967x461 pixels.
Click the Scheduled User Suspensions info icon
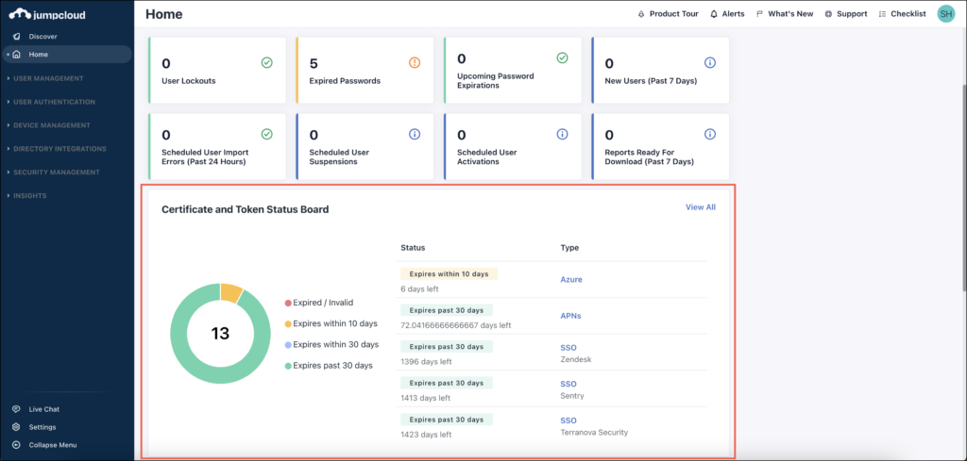415,135
